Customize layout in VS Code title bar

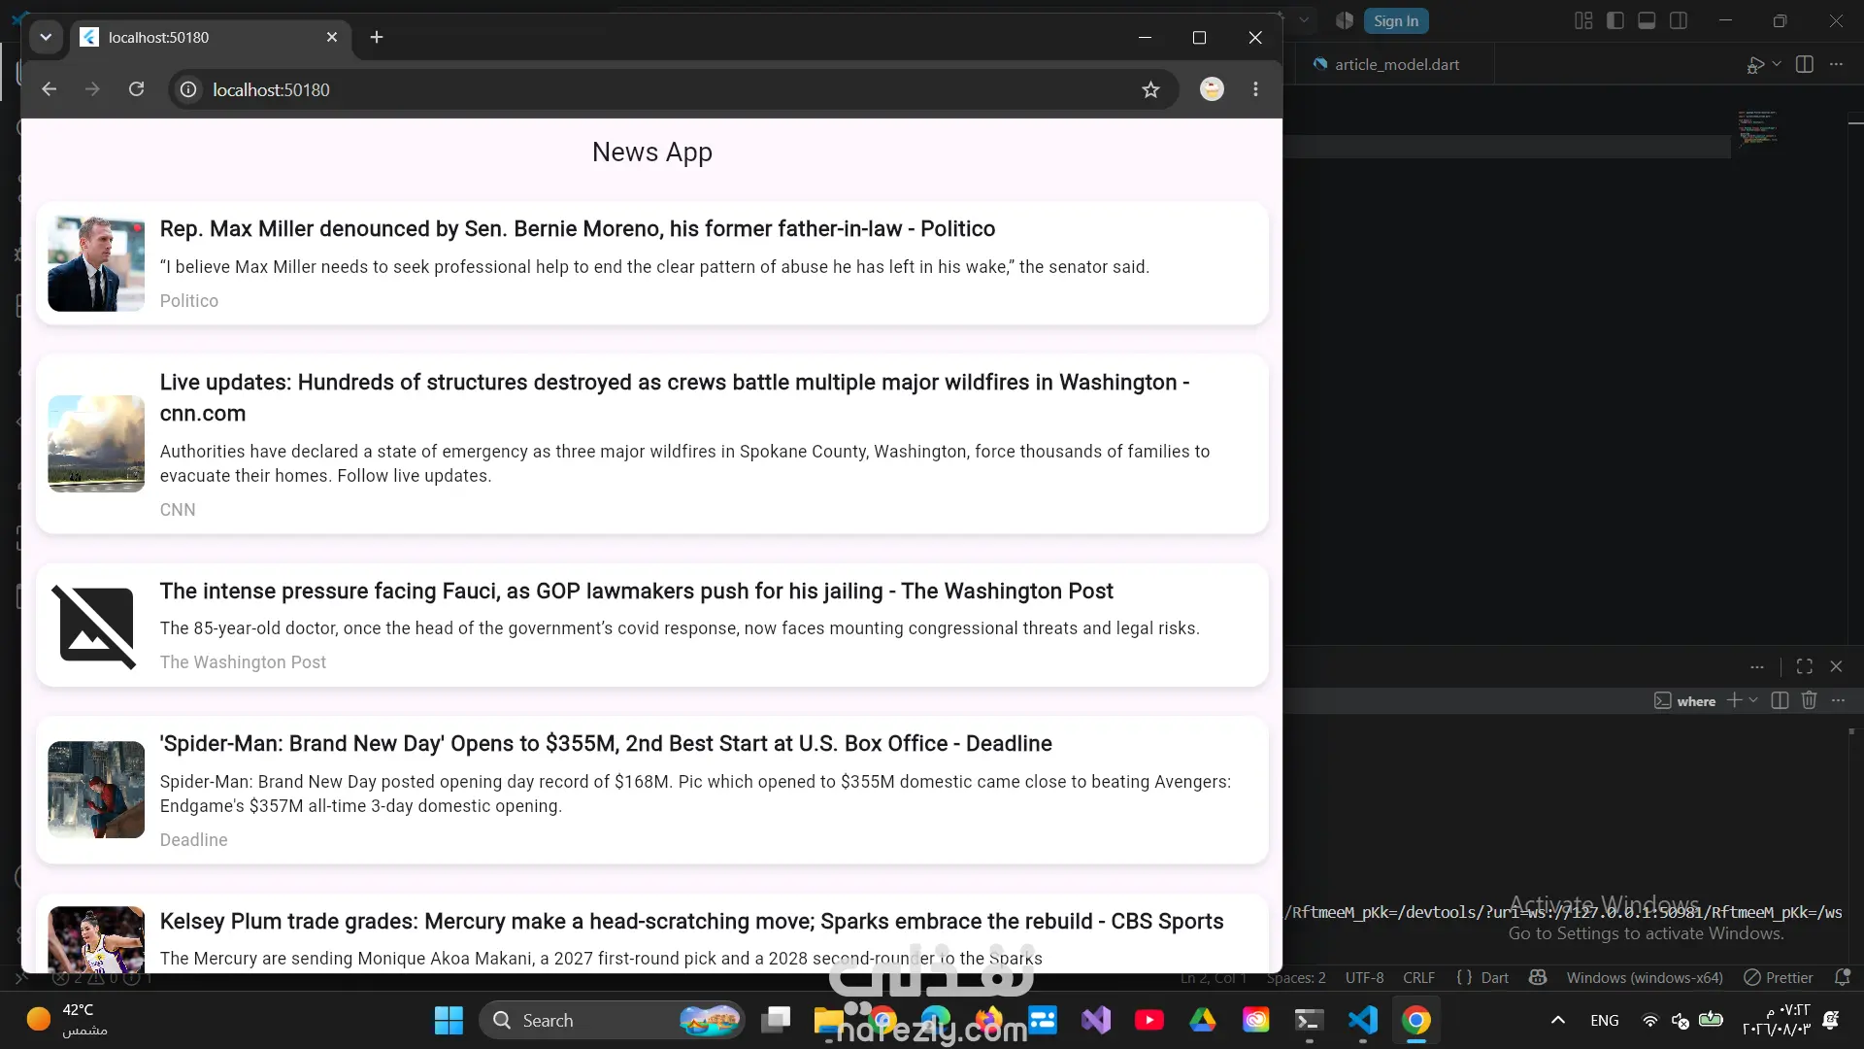1583,20
